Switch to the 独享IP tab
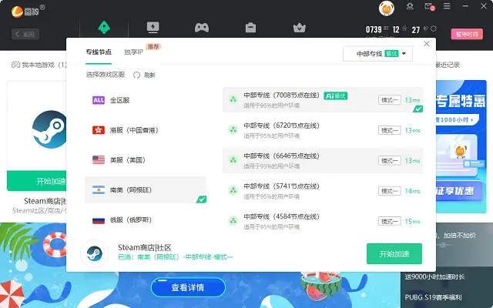The width and height of the screenshot is (493, 308). (133, 52)
